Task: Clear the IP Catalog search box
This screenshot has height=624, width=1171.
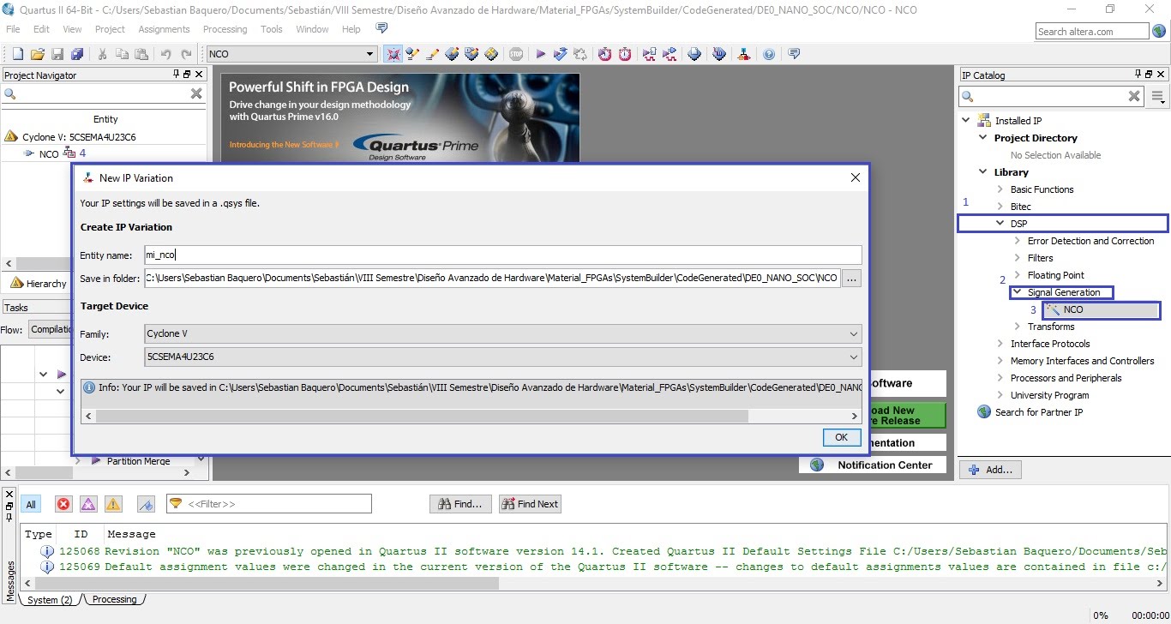Action: [1134, 96]
